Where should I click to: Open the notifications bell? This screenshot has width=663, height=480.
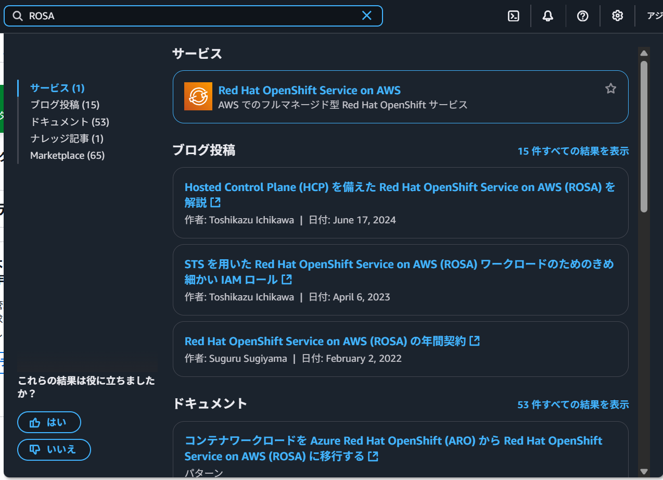click(547, 16)
